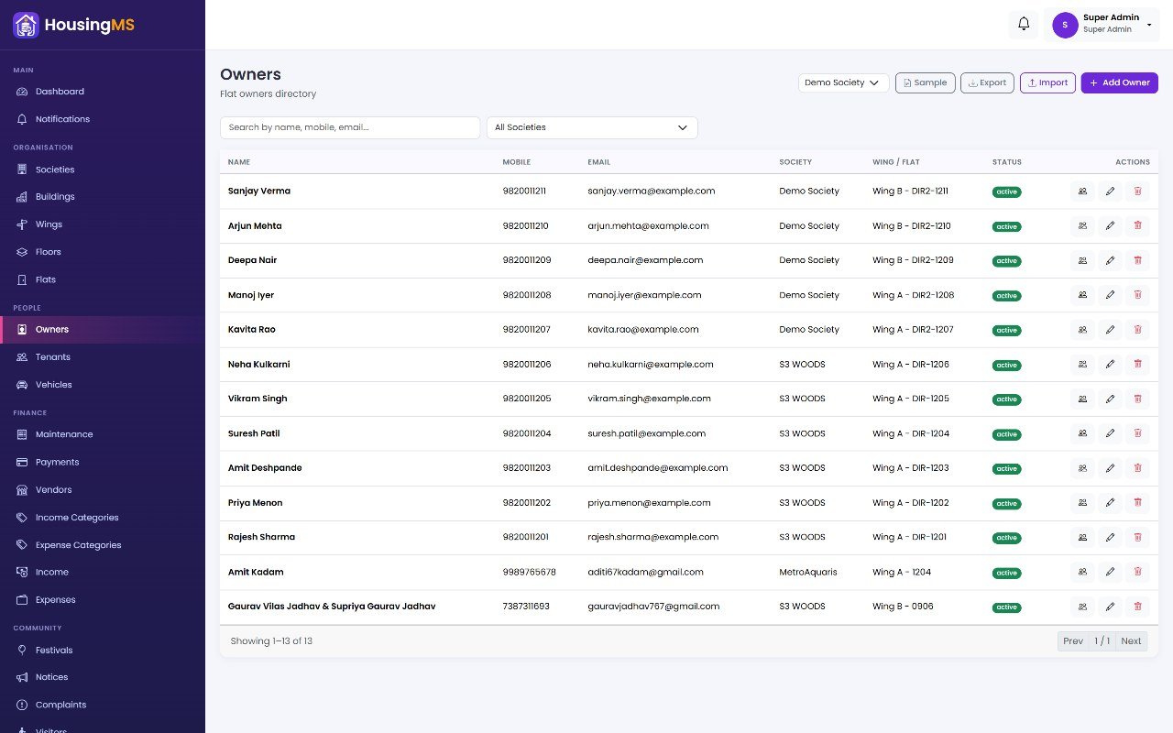Open Maintenance in sidebar
Image resolution: width=1173 pixels, height=733 pixels.
[103, 434]
